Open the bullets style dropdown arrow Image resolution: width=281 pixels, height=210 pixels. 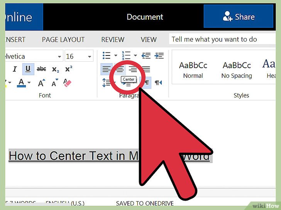click(x=116, y=55)
